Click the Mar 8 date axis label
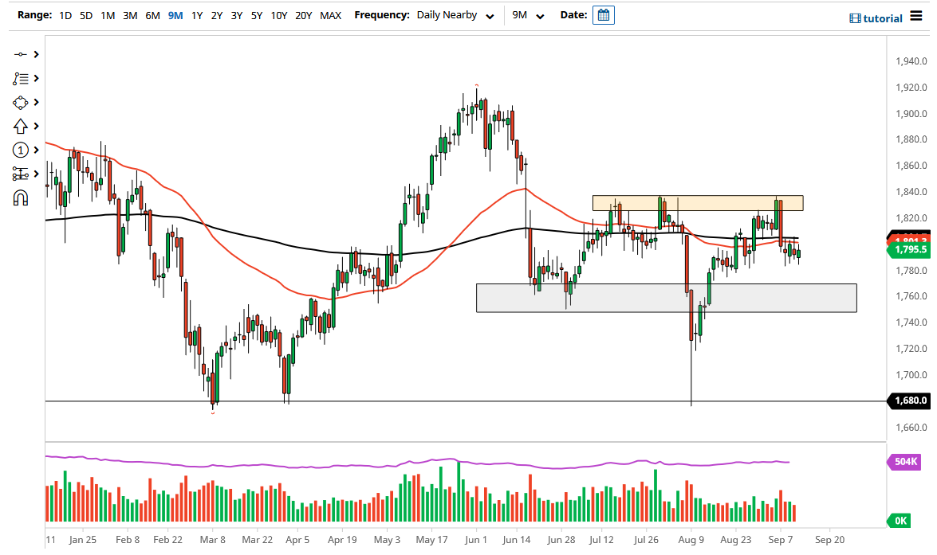The image size is (937, 555). (x=213, y=540)
